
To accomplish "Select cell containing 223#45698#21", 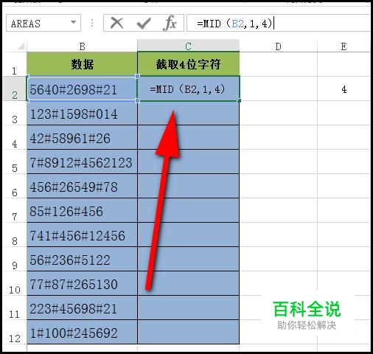I will [x=82, y=308].
